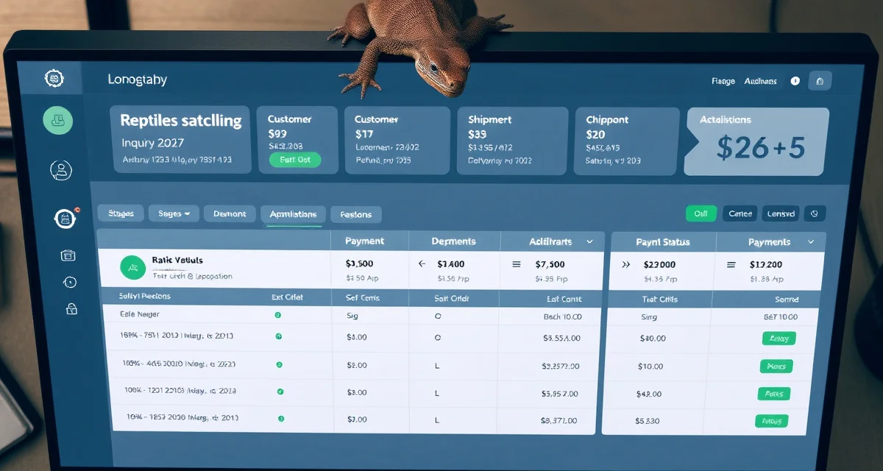Expand the Payments column header chevron
The height and width of the screenshot is (471, 883).
(x=811, y=242)
